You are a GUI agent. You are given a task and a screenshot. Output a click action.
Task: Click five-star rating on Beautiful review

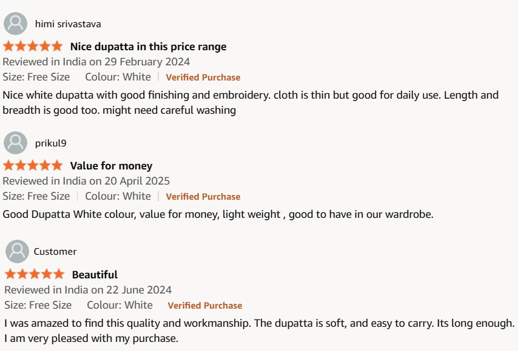35,274
